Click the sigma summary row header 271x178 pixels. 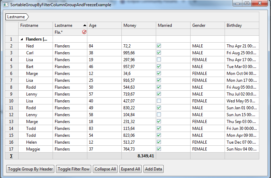[11, 156]
